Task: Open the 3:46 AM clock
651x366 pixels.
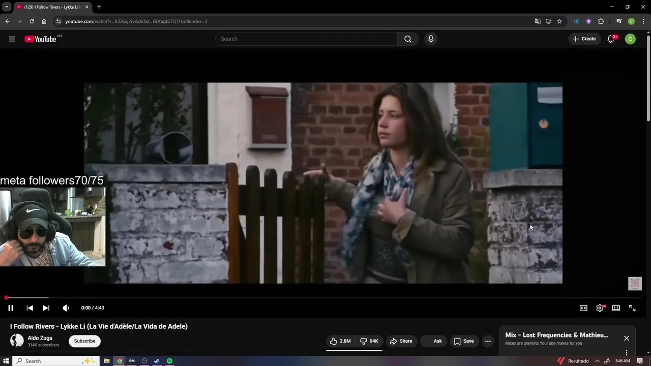Action: click(623, 361)
